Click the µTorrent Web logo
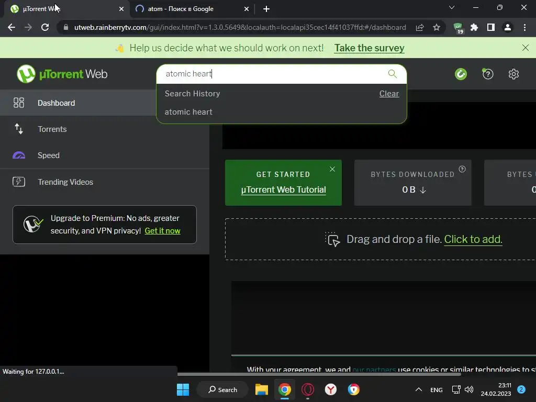 62,74
